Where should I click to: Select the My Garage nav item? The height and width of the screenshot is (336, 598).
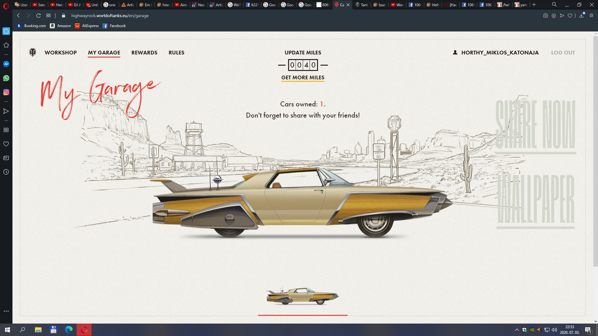(104, 53)
